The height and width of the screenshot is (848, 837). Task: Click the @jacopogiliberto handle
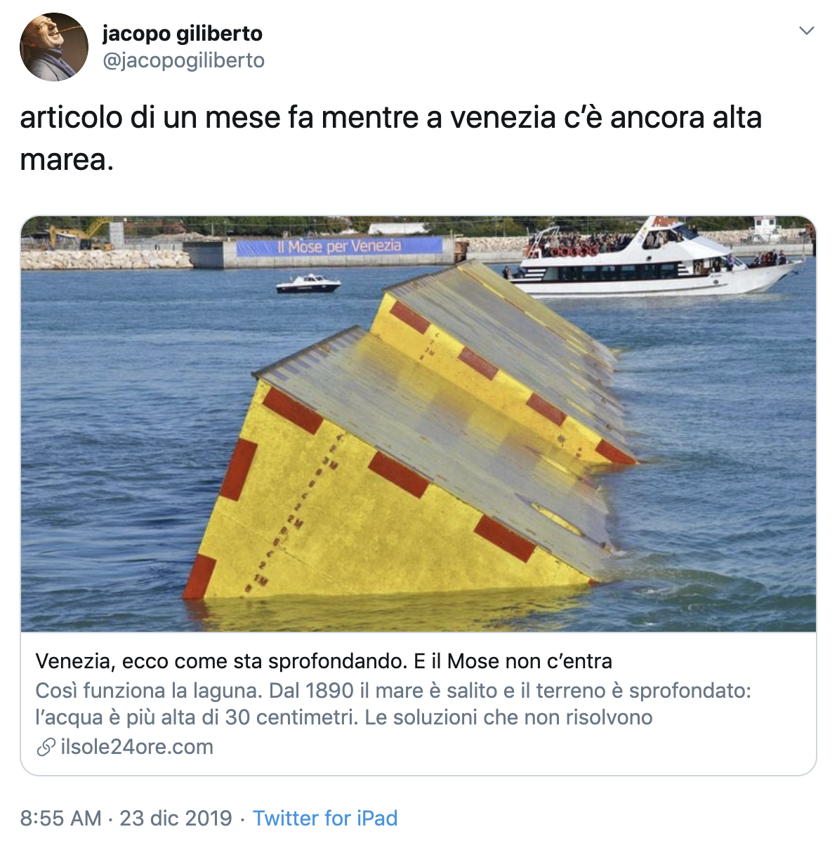point(184,60)
